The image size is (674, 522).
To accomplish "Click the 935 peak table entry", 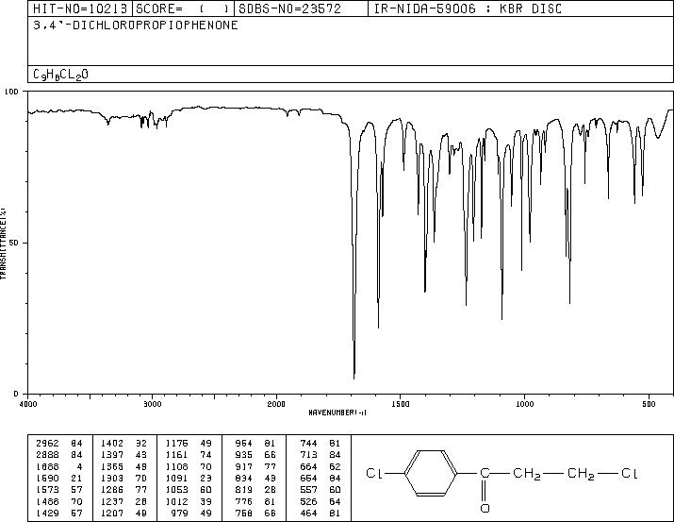I will [x=255, y=455].
